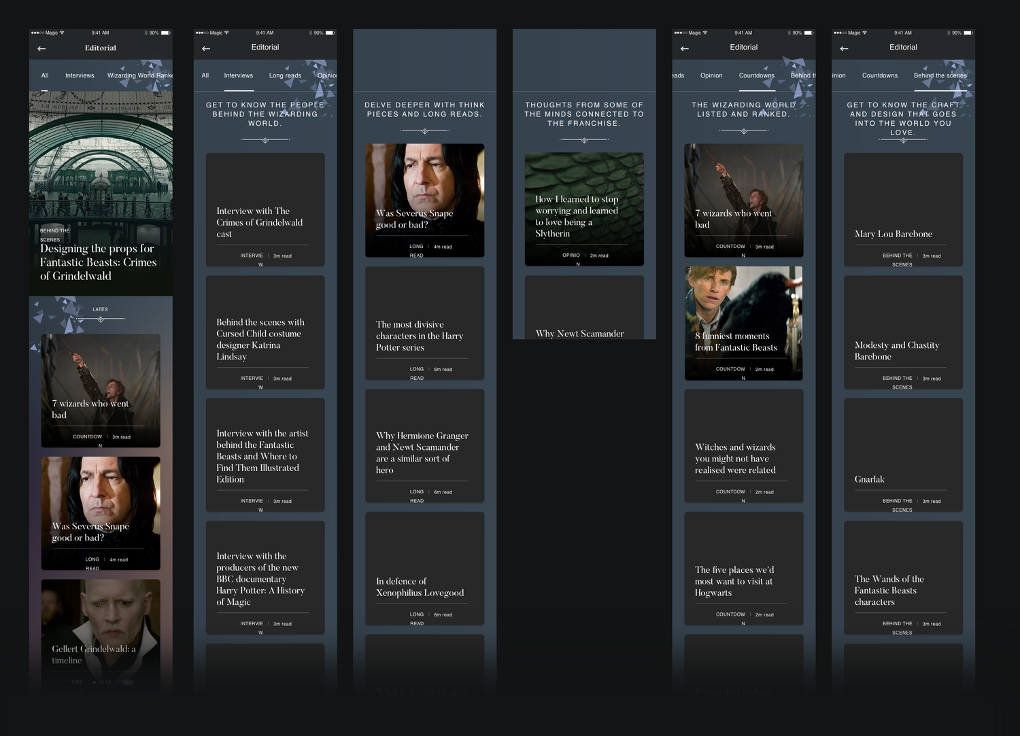Click heading Delve deeper with think pieces
Screen dimensions: 1020x736
[x=425, y=109]
